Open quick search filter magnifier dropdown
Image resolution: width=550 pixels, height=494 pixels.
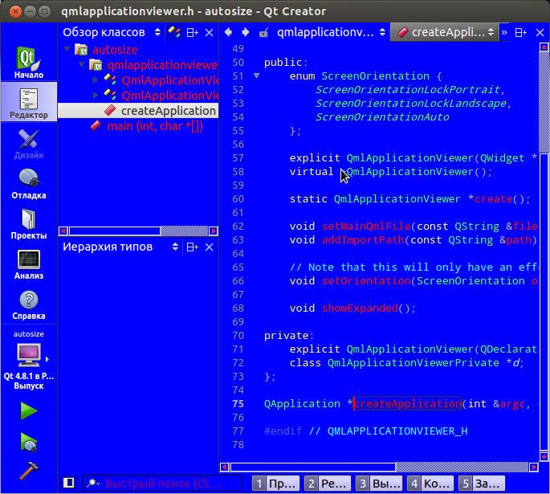point(93,484)
